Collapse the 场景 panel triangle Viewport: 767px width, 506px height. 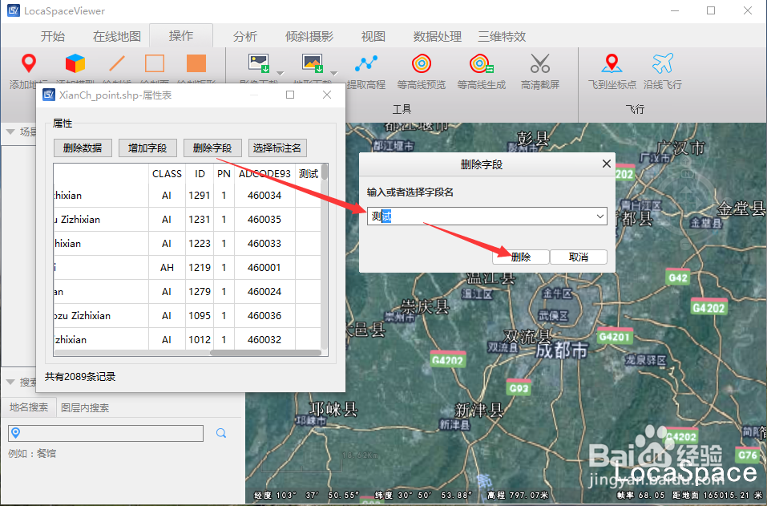point(10,132)
